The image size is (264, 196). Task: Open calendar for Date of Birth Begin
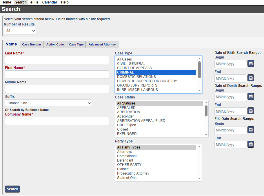[x=251, y=63]
